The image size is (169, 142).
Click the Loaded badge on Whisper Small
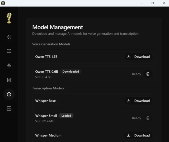coord(66,116)
